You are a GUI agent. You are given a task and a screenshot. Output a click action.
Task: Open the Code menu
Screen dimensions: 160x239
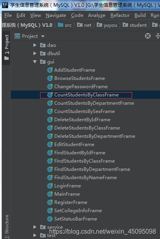tap(77, 15)
